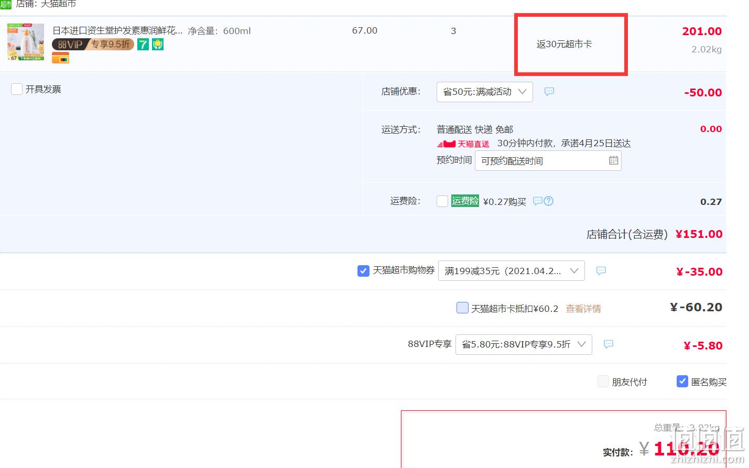The width and height of the screenshot is (749, 468).
Task: Click the 净含量: 600ml text
Action: click(219, 31)
